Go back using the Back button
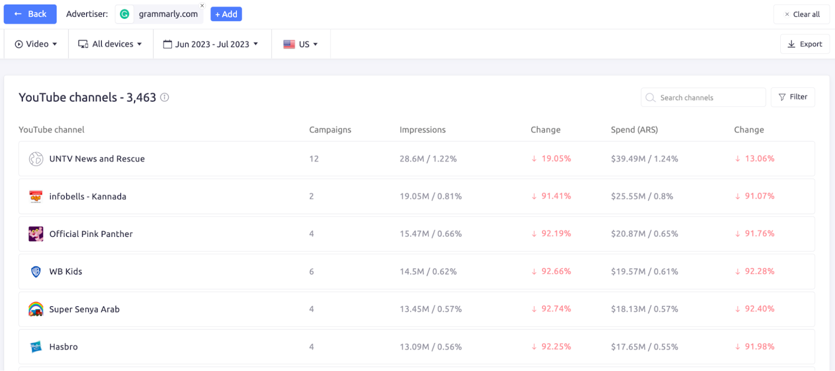 click(x=30, y=14)
